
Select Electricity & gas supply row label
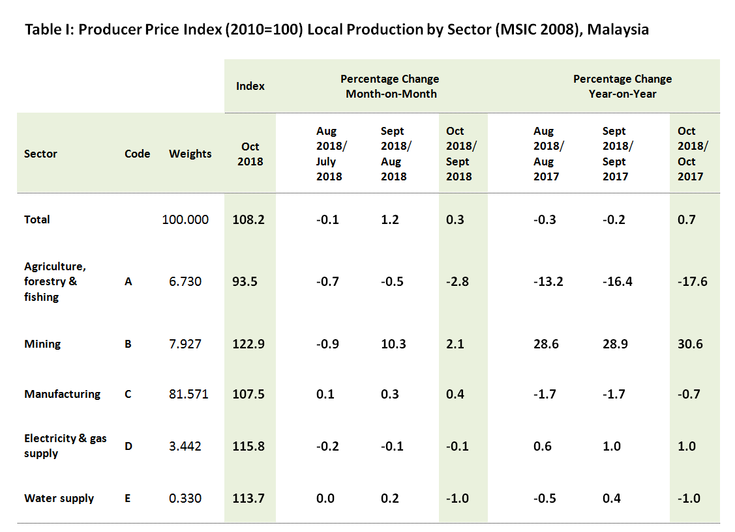(65, 445)
